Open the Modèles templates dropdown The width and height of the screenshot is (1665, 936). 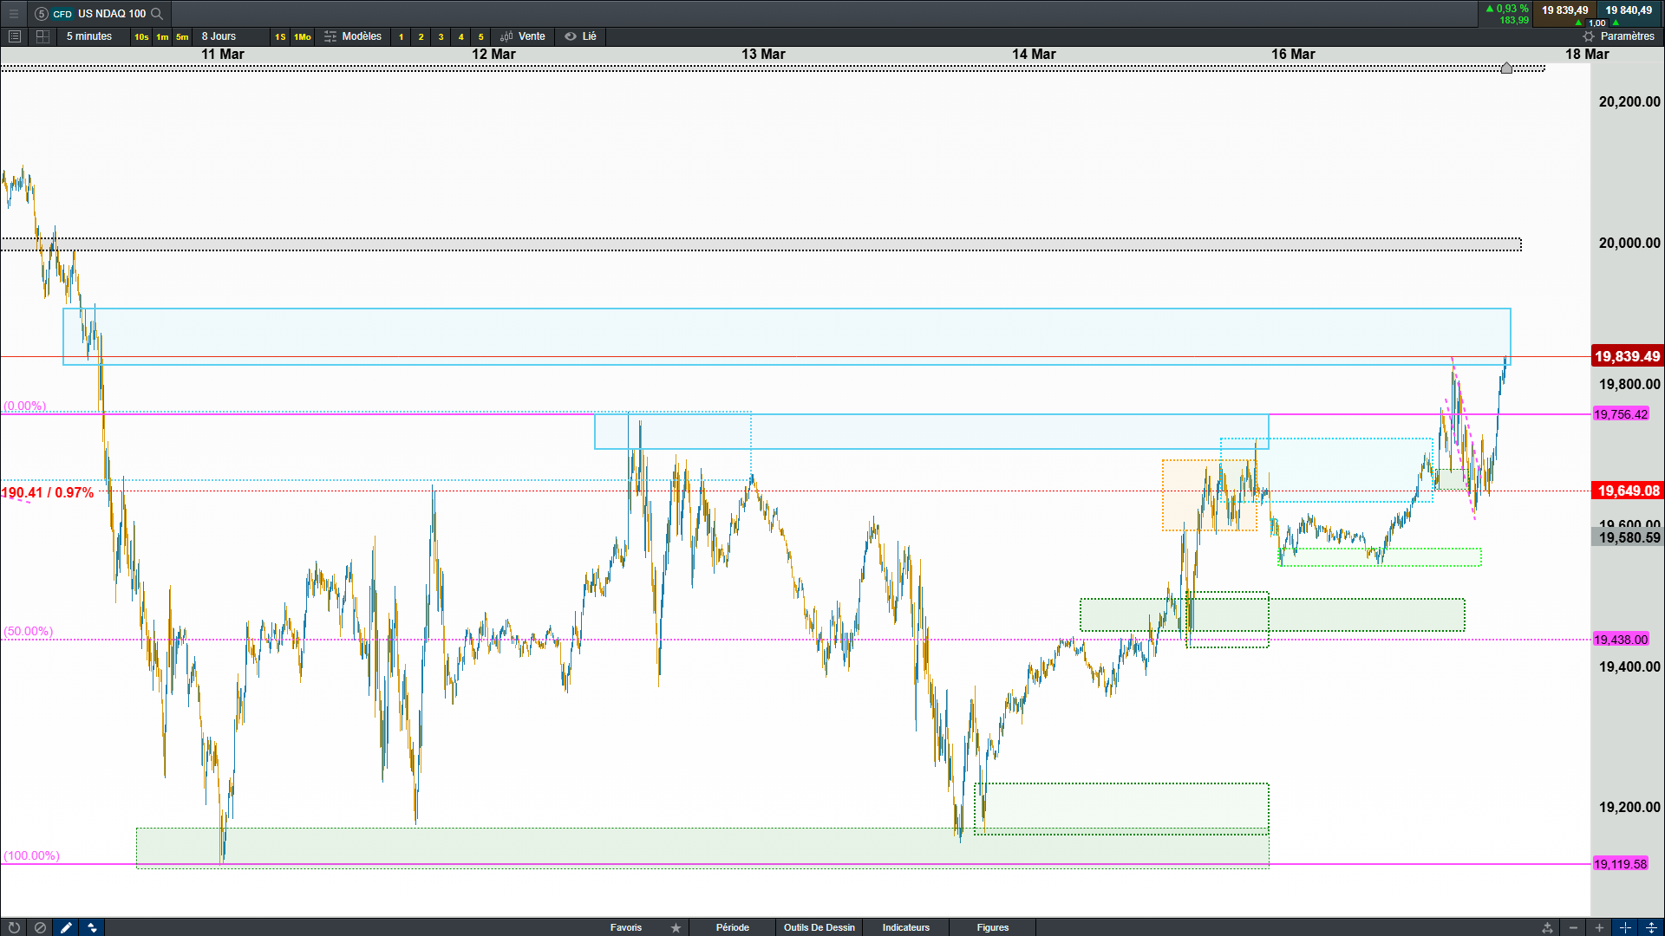pyautogui.click(x=353, y=36)
